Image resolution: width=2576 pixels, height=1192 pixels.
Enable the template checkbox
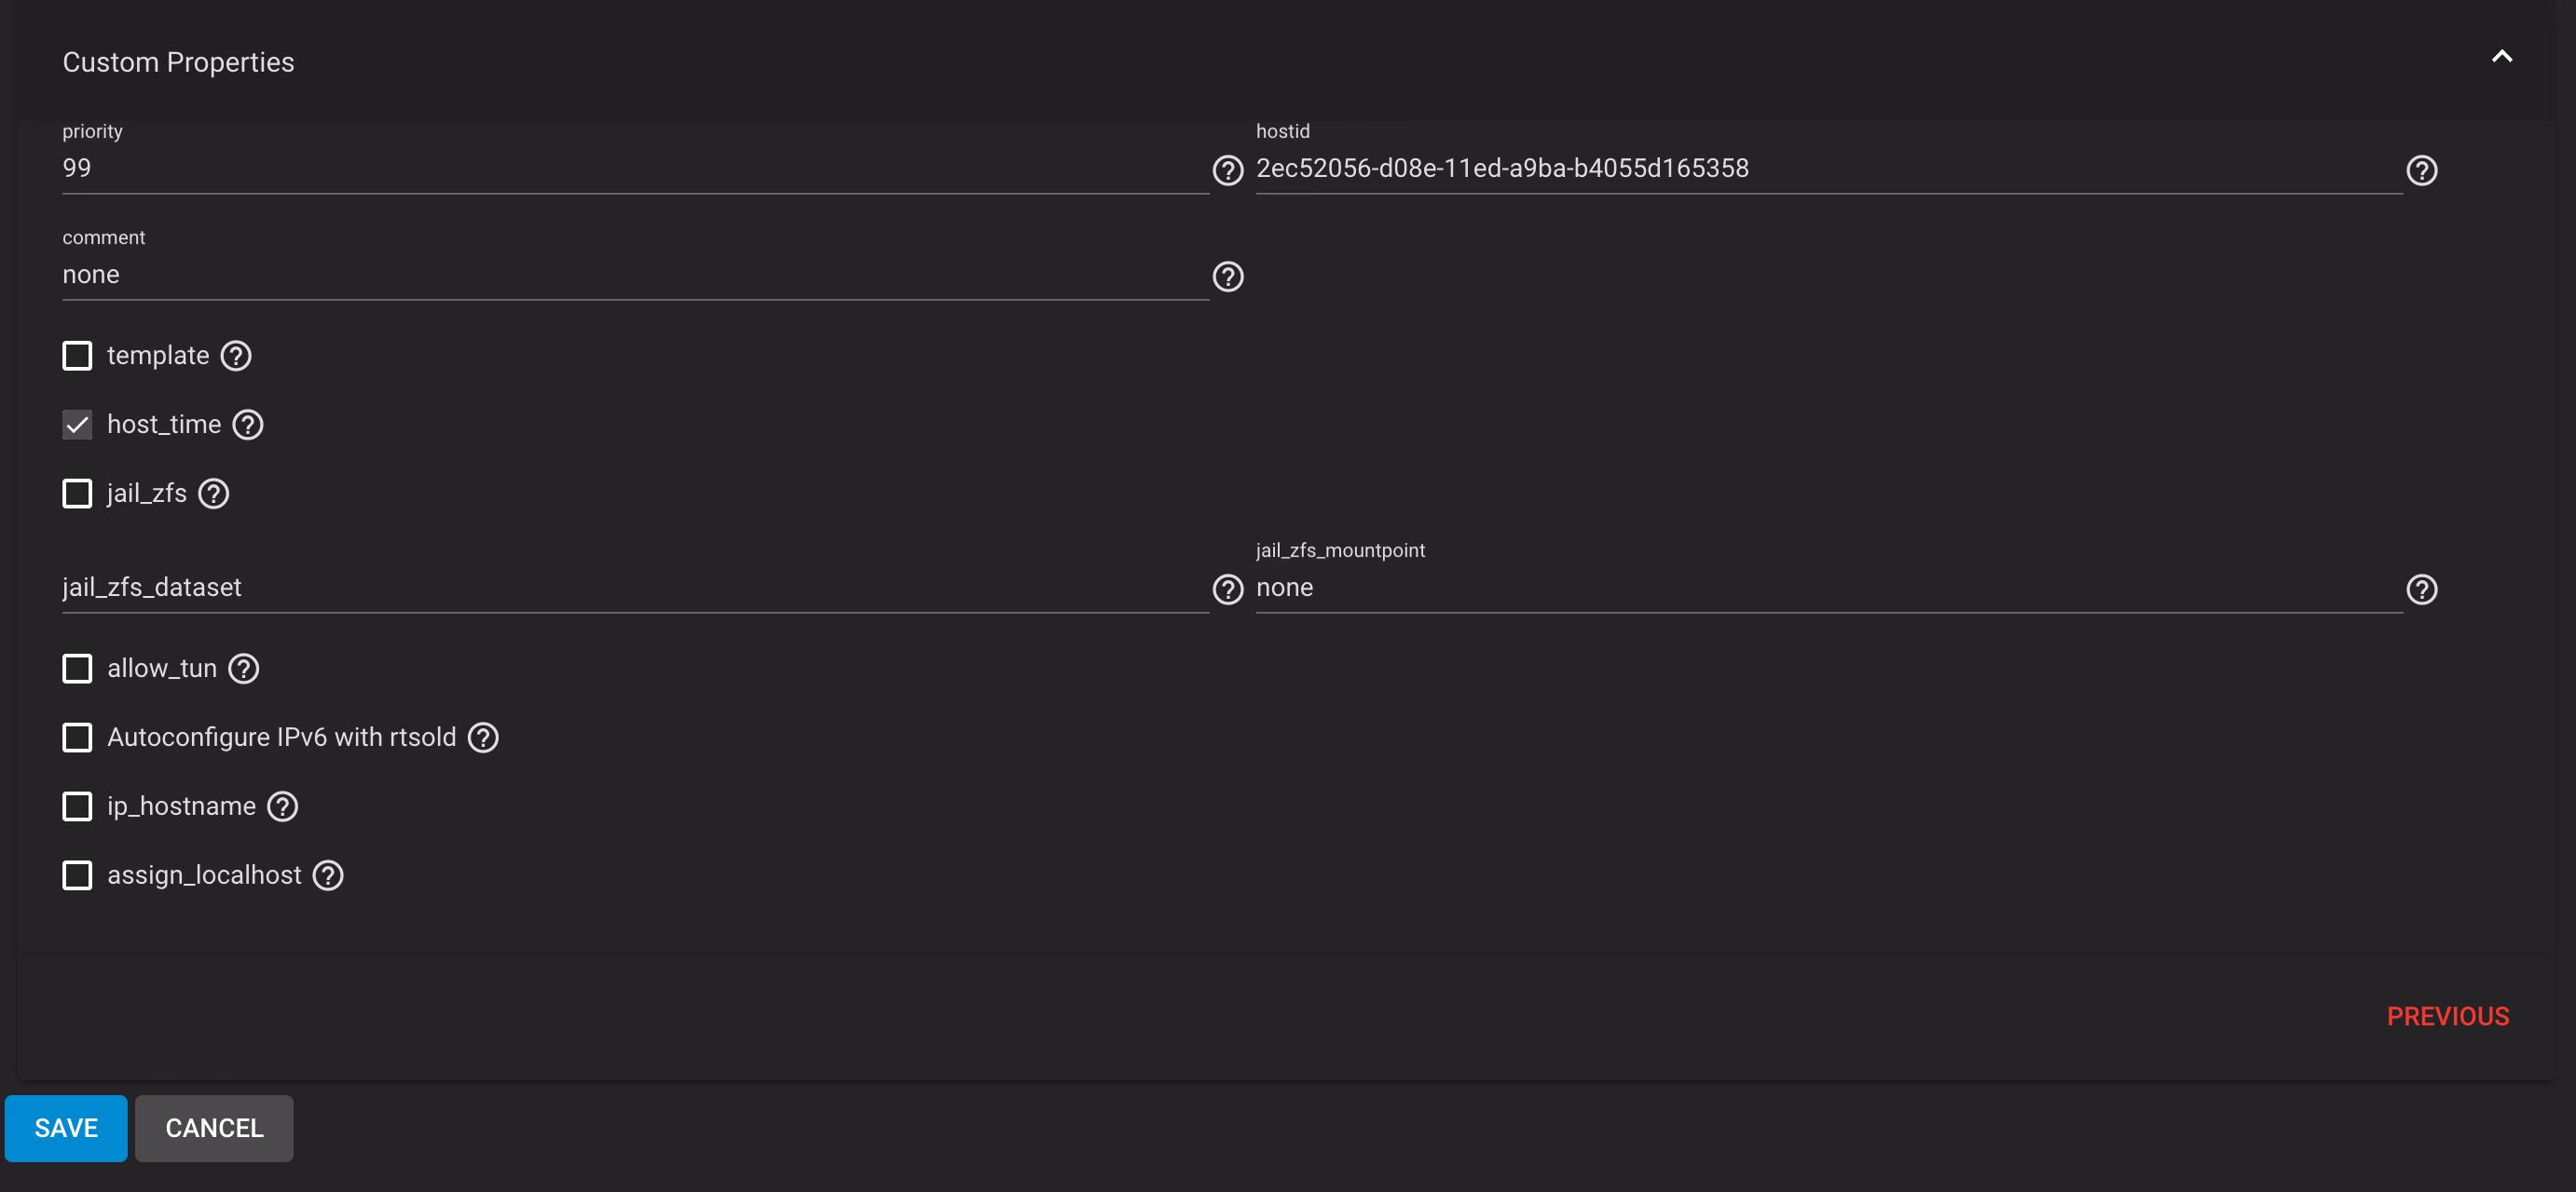coord(77,356)
